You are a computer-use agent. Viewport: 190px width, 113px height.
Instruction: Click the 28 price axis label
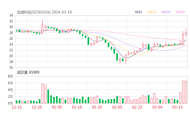click(11, 33)
